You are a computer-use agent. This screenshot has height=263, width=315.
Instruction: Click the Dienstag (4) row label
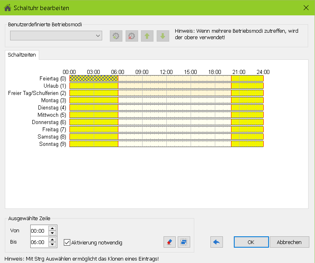[52, 107]
